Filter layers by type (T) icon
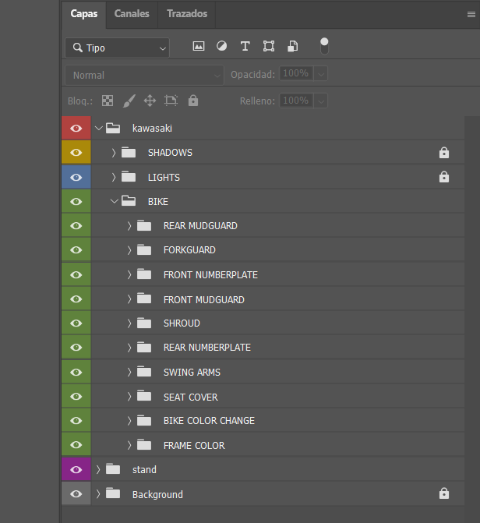Viewport: 480px width, 523px height. (245, 47)
